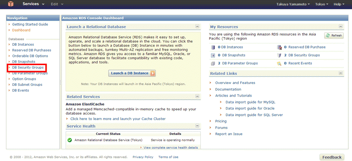Select Dashboard in the navigation

(21, 30)
